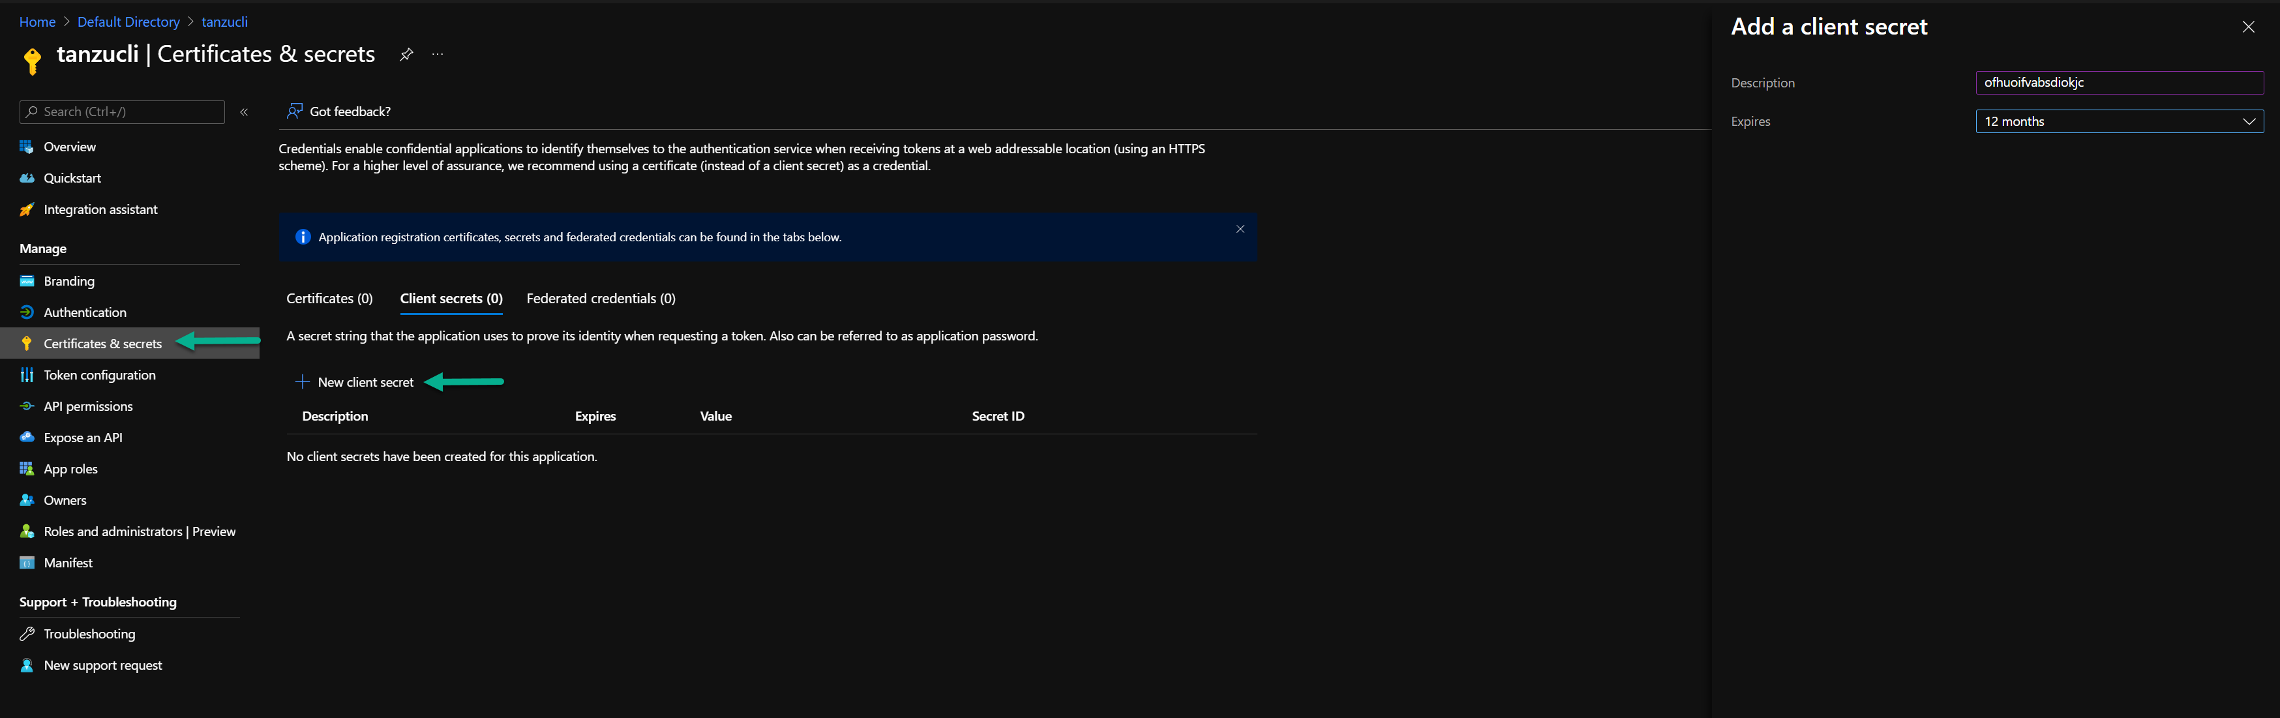
Task: Click the Certificates & secrets key icon in sidebar
Action: tap(27, 344)
